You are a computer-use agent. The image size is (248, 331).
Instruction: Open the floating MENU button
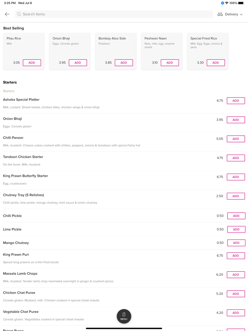[124, 316]
